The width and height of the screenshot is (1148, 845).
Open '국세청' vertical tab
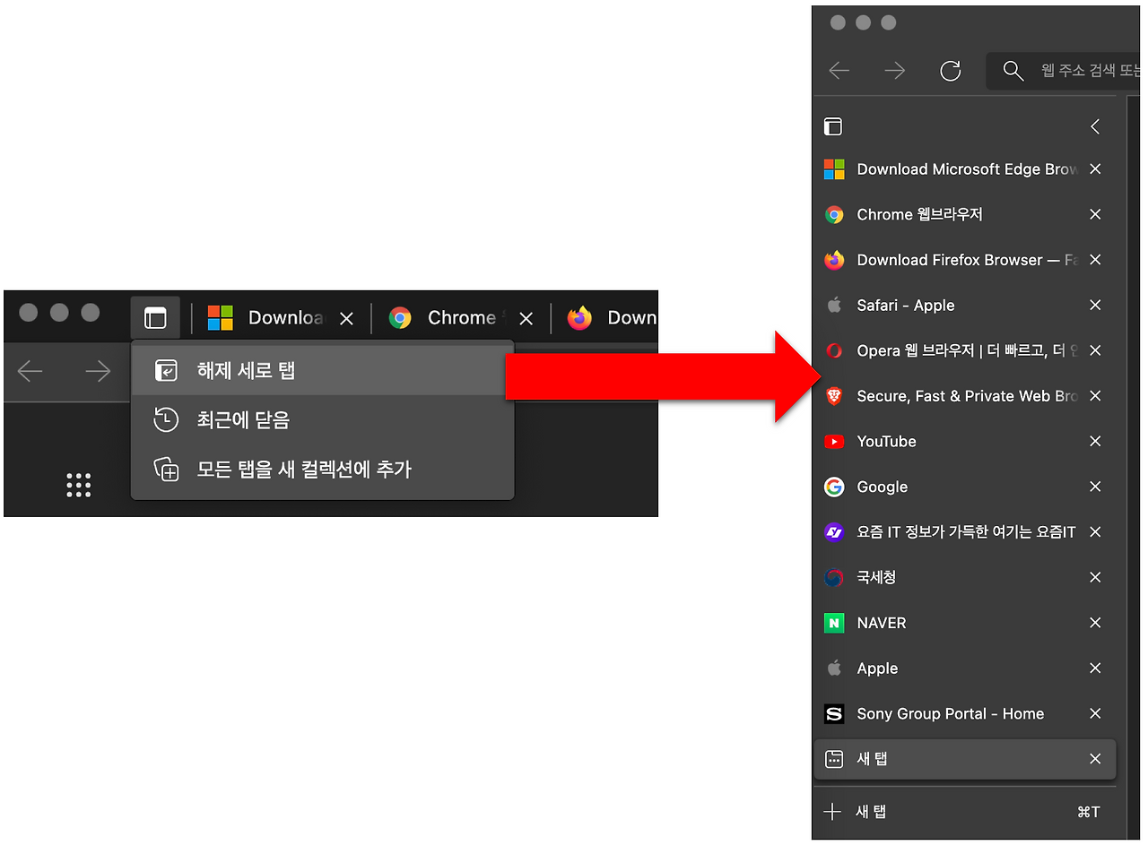(x=964, y=578)
